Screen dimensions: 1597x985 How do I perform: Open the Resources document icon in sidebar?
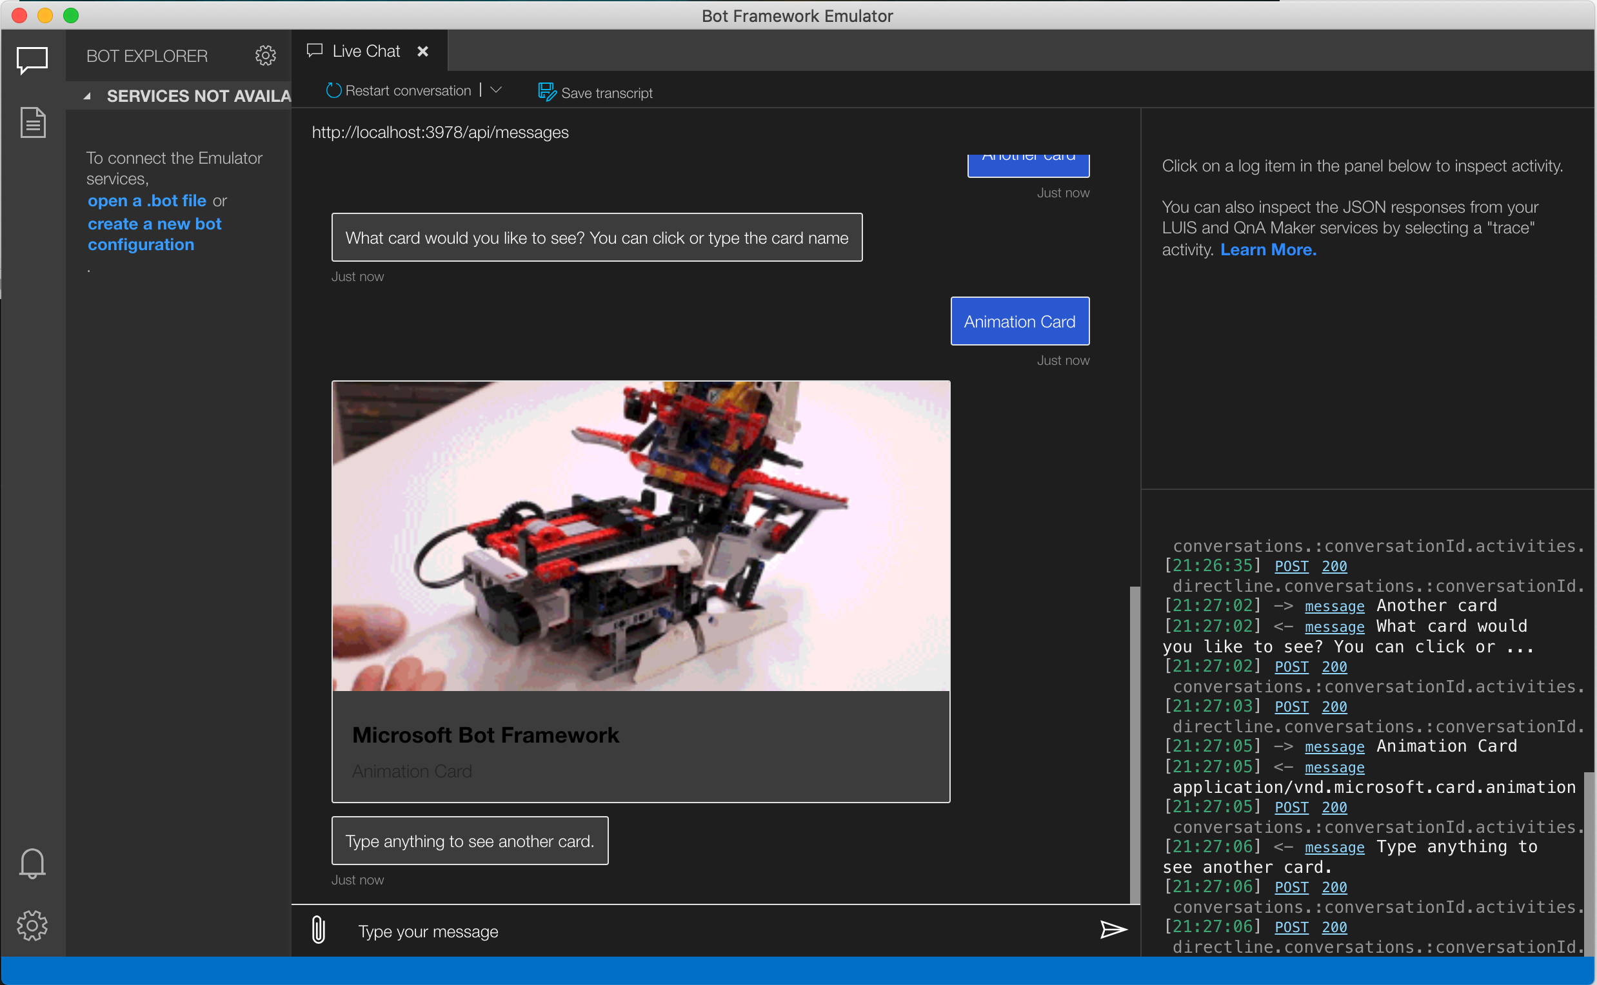(33, 122)
